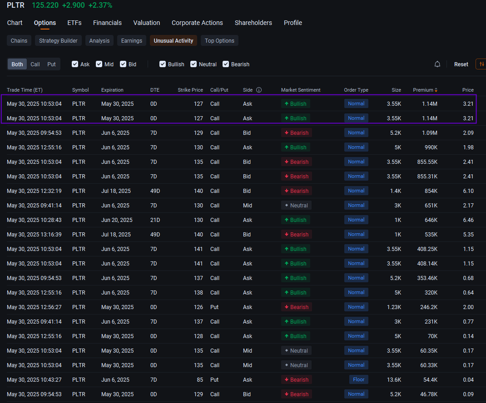Viewport: 486px width, 403px height.
Task: Select the Options tab
Action: (x=45, y=23)
